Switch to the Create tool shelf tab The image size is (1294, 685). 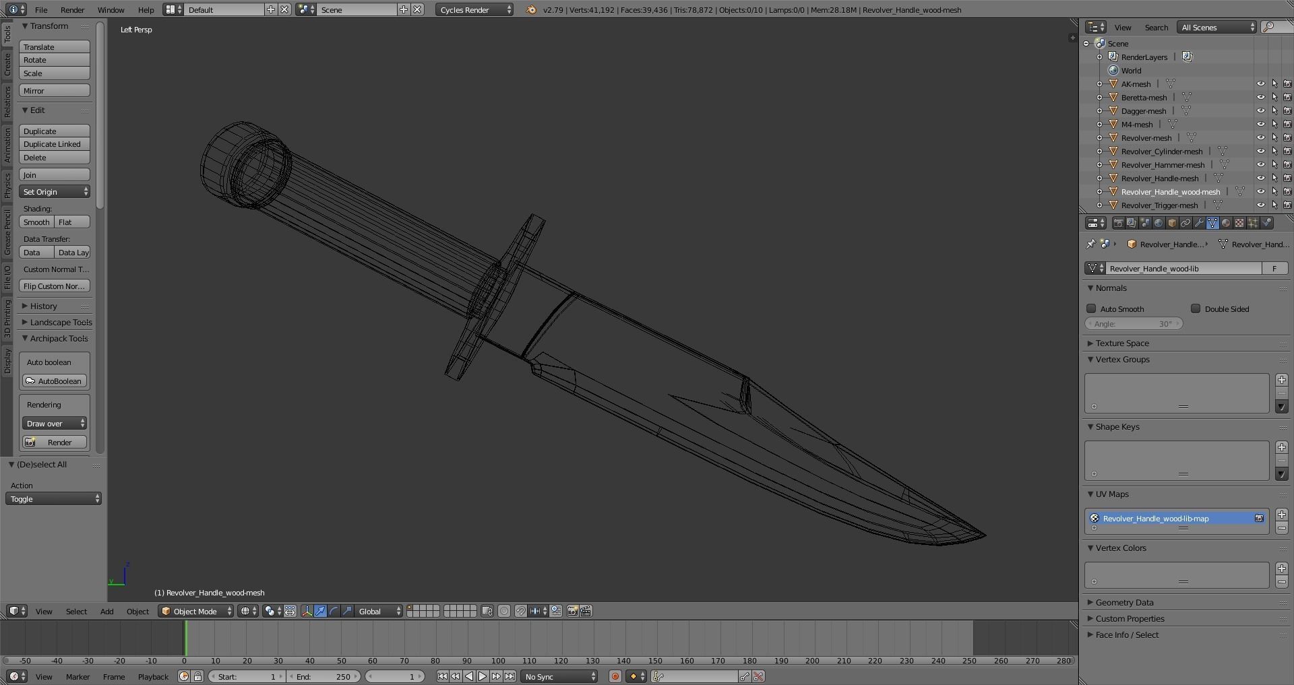(x=7, y=65)
